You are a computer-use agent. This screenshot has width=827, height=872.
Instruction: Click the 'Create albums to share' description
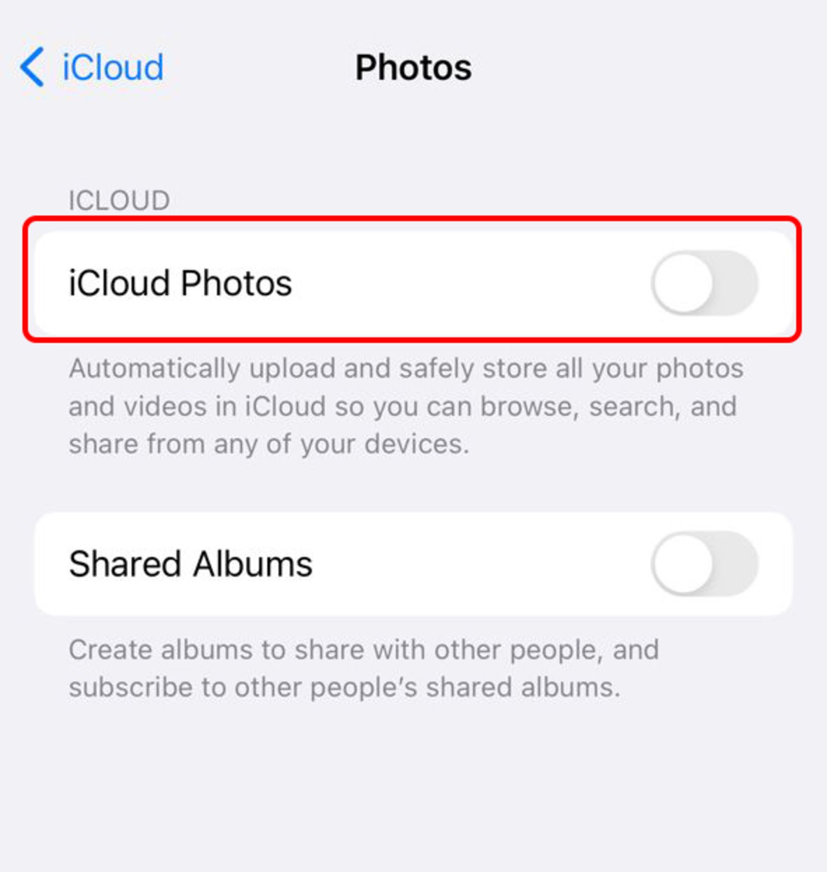(x=364, y=668)
